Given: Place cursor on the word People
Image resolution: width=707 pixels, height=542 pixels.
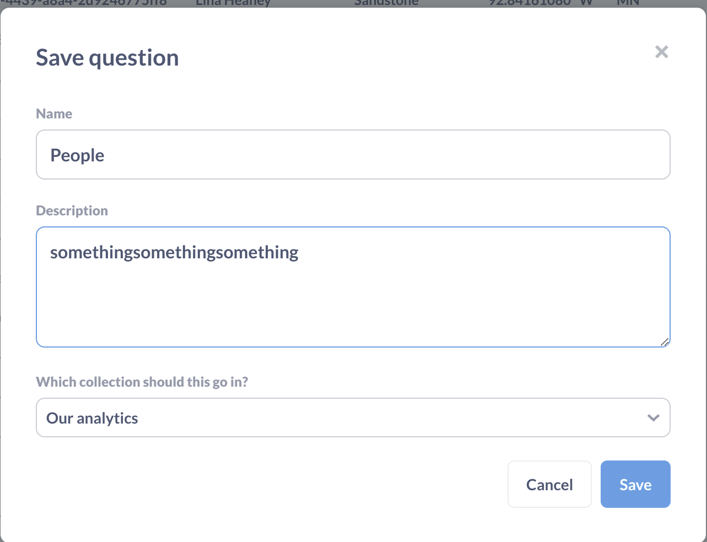Looking at the screenshot, I should (77, 155).
